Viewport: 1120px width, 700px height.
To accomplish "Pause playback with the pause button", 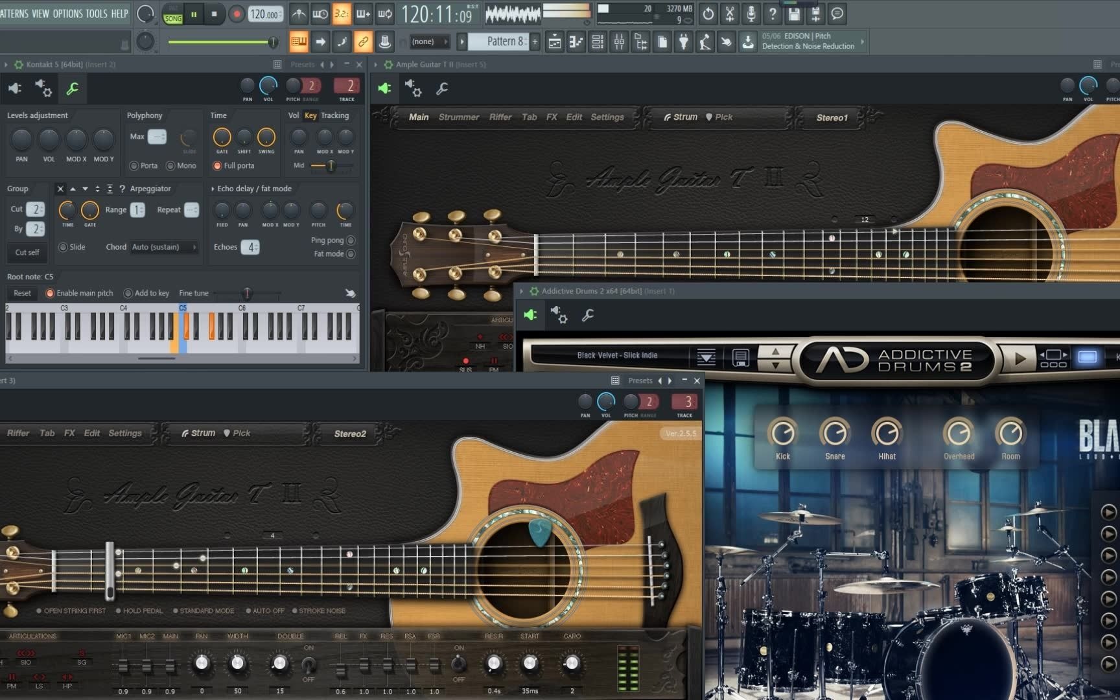I will click(194, 14).
